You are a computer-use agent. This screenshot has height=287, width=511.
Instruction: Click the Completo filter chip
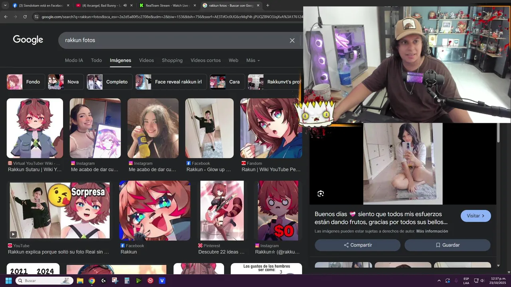pyautogui.click(x=110, y=82)
